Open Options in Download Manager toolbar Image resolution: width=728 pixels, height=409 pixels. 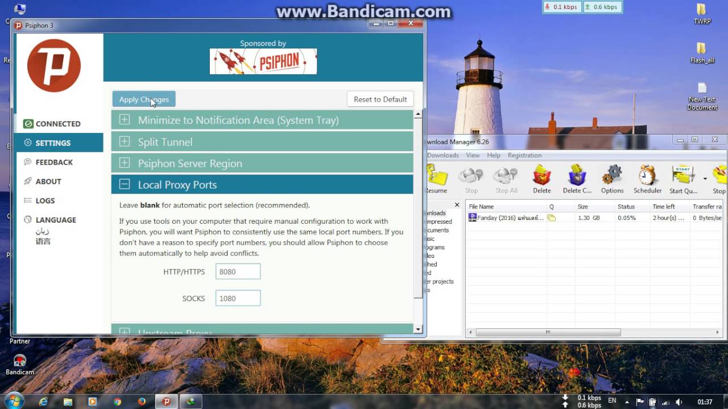612,179
